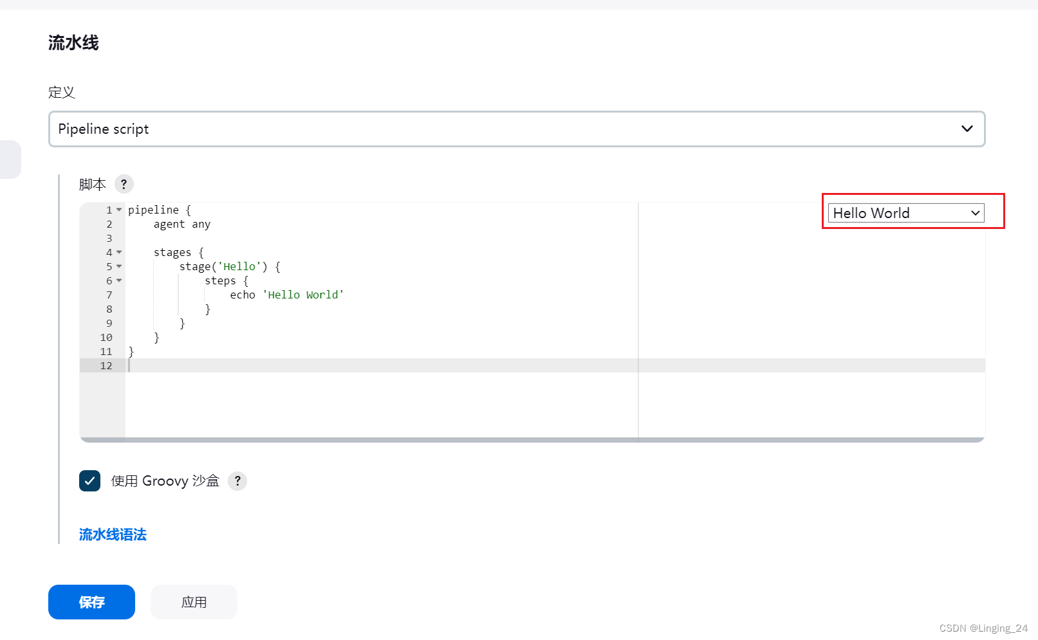Click the stage('Hello') code on line 5
The image size is (1038, 640).
click(x=230, y=266)
